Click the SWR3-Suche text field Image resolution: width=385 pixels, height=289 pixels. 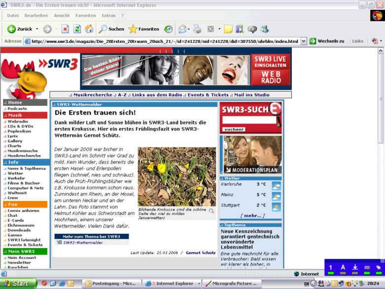pyautogui.click(x=249, y=120)
